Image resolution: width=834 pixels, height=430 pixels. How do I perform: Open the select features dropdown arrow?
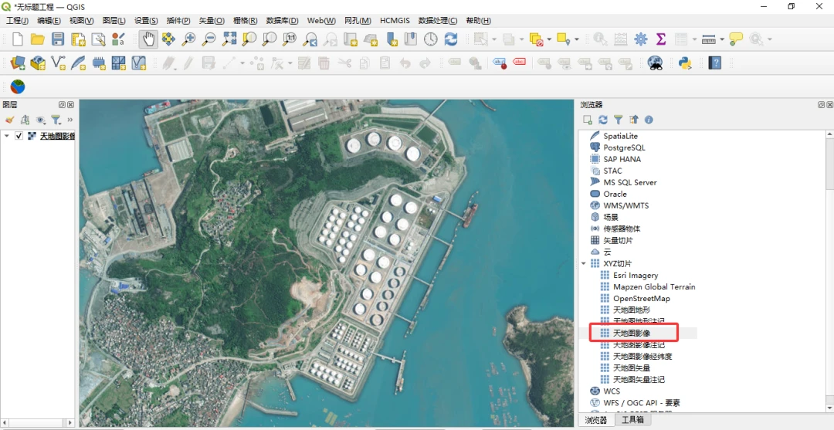coord(494,39)
